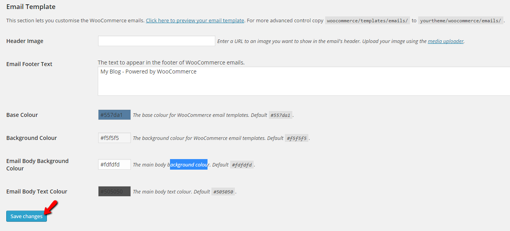The image size is (510, 231).
Task: Click the Email Body Background Colour field
Action: point(114,164)
